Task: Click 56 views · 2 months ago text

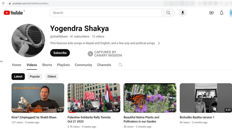Action: 193,122
